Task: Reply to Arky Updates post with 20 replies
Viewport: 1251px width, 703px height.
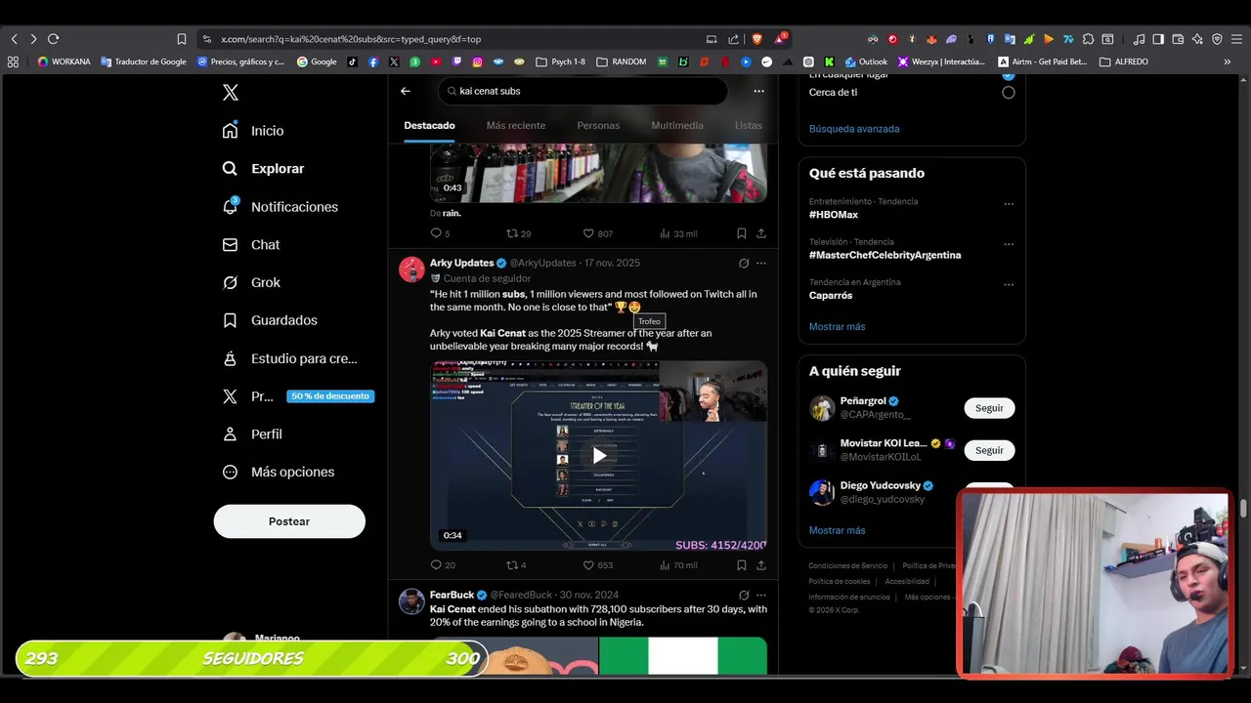Action: click(442, 564)
